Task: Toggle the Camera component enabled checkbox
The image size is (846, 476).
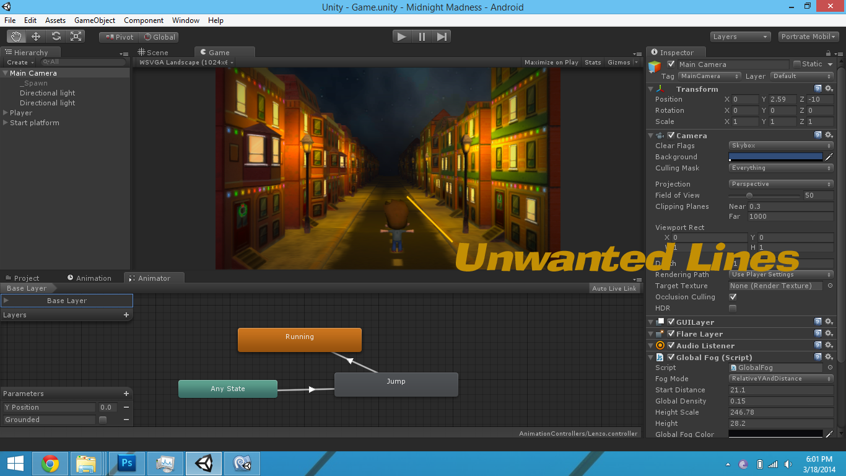Action: tap(671, 136)
